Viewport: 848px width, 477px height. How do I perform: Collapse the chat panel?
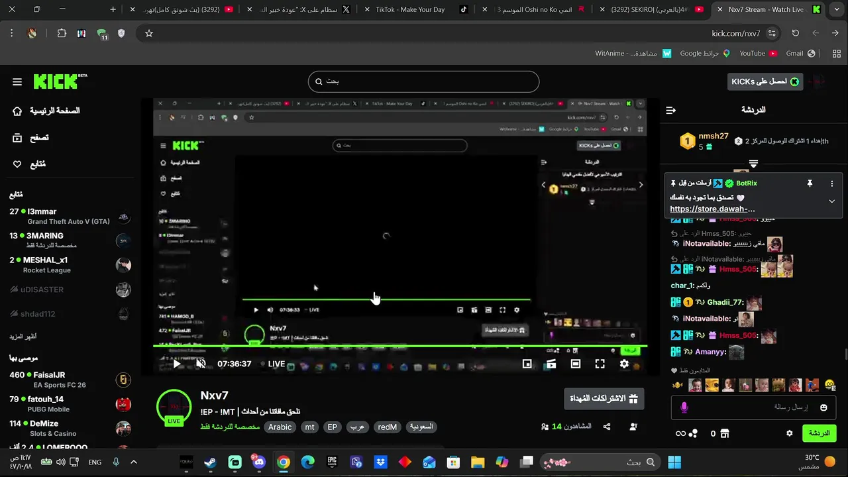click(x=670, y=110)
